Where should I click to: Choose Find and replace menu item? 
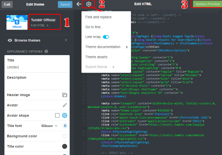(98, 17)
